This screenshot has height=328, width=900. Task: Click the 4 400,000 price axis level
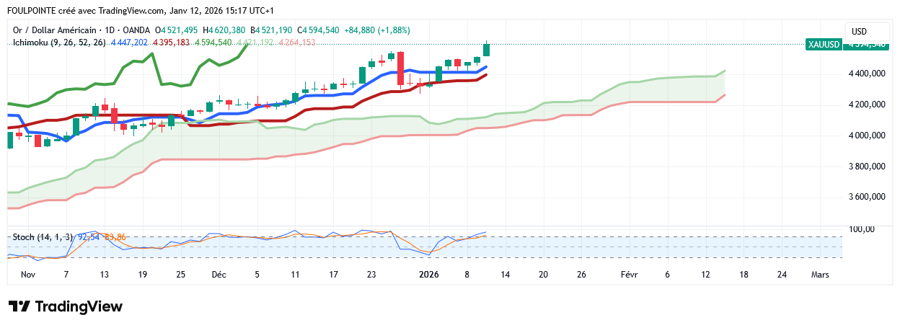(x=867, y=74)
